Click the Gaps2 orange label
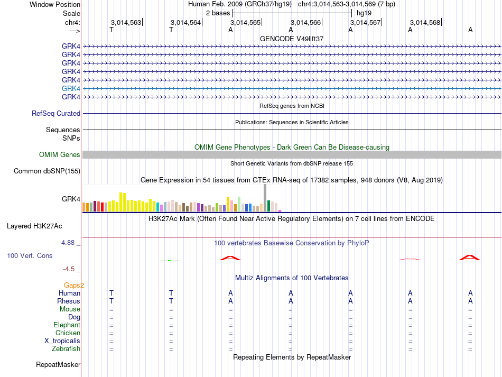Screen dimensions: 502x377 coord(73,285)
